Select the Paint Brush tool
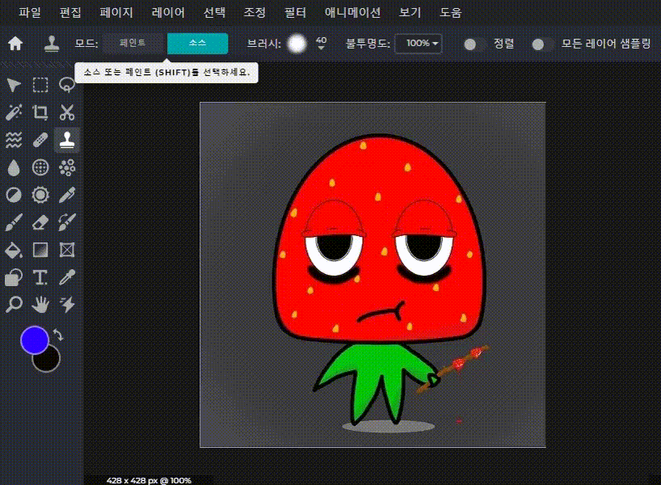The width and height of the screenshot is (661, 485). 14,222
